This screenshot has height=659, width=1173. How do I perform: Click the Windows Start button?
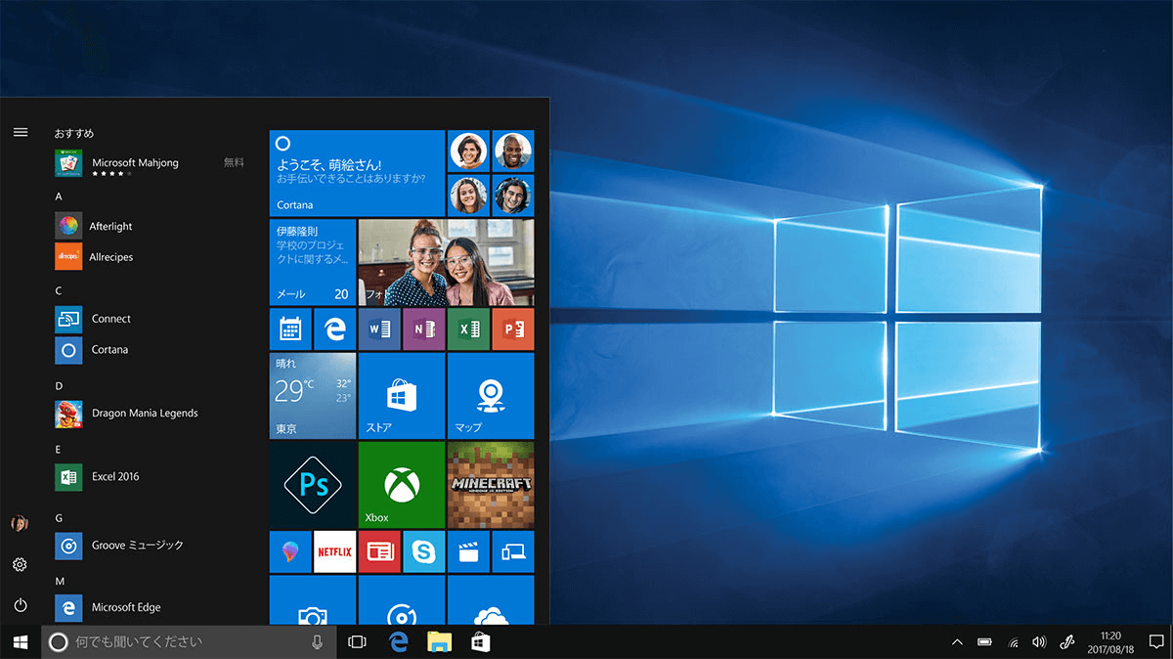tap(21, 642)
